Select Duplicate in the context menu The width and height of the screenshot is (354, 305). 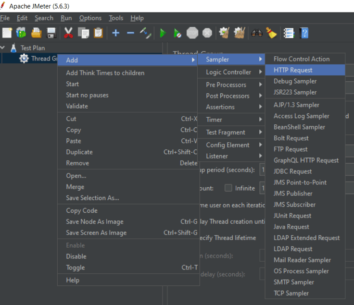click(79, 152)
